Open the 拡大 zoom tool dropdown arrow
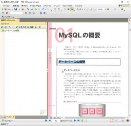Image resolution: width=131 pixels, height=126 pixels. [84, 9]
